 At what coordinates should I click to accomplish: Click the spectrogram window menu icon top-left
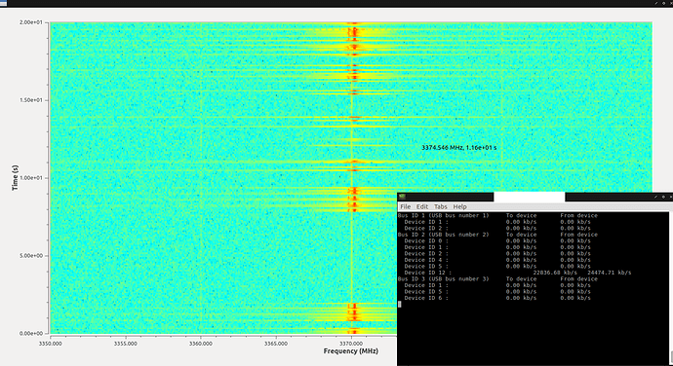point(4,4)
